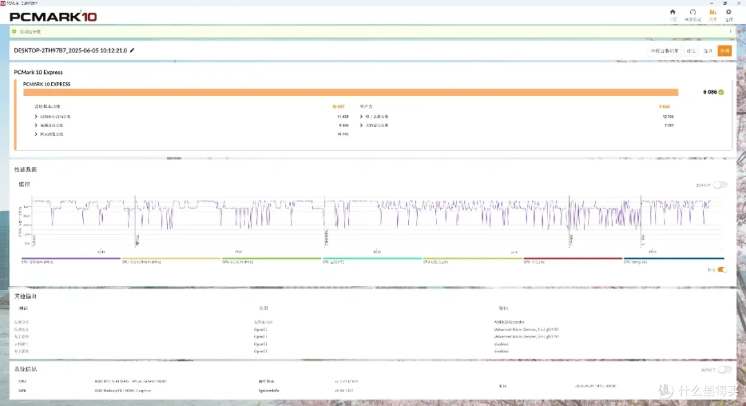746x406 pixels.
Task: Click the PCMARK 10 logo
Action: 52,17
